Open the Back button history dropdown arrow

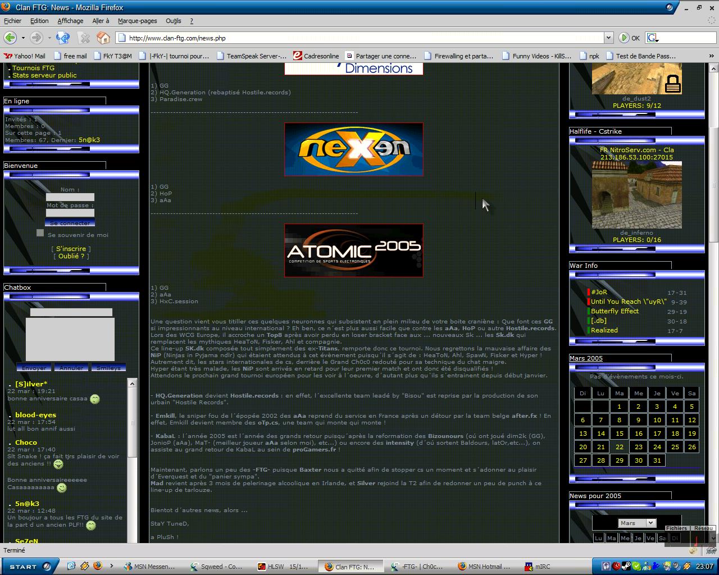tap(23, 38)
